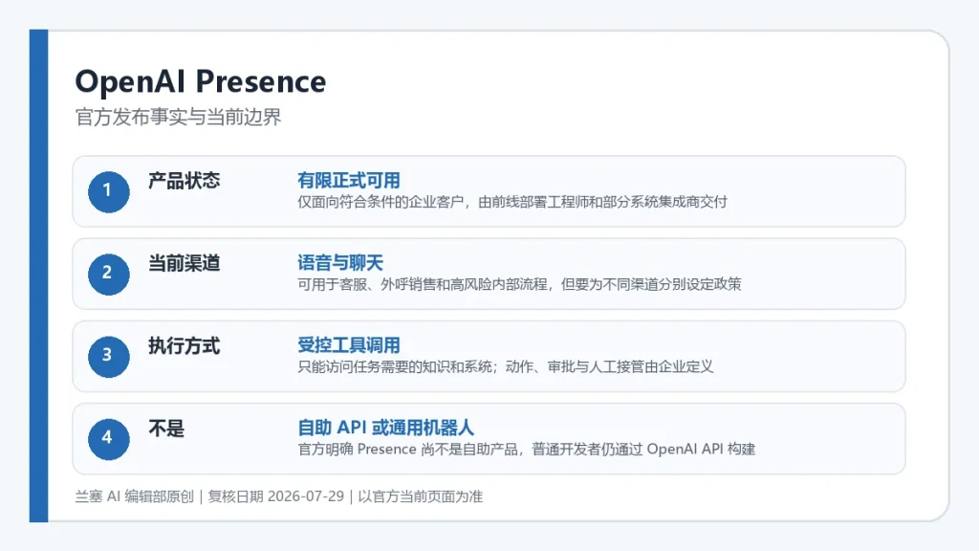979x551 pixels.
Task: Click the label "不是"
Action: click(166, 428)
